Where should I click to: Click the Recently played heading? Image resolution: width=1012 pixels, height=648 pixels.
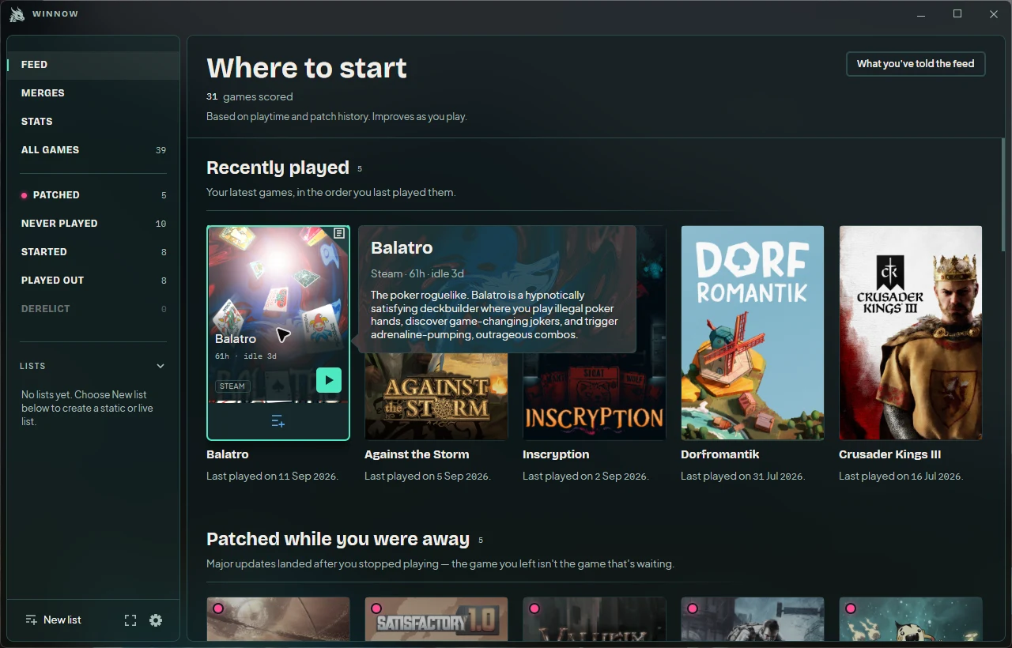(x=278, y=168)
